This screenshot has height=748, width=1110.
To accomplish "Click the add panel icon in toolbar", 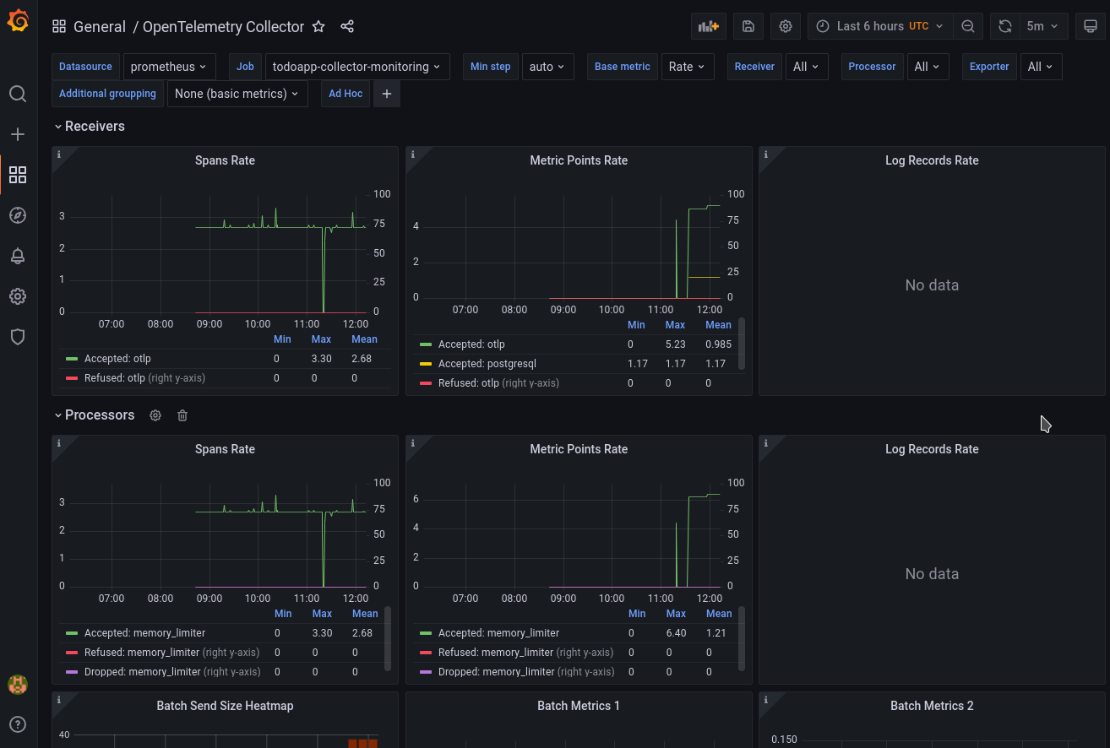I will (x=708, y=26).
